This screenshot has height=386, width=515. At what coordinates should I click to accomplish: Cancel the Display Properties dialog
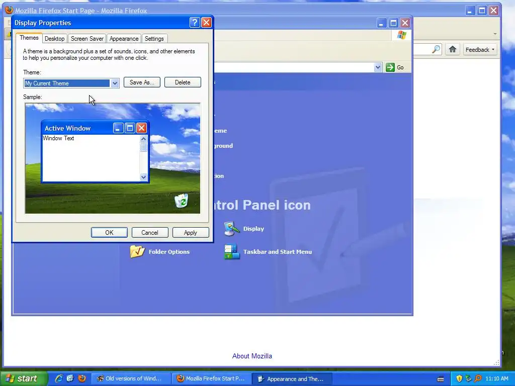(150, 232)
